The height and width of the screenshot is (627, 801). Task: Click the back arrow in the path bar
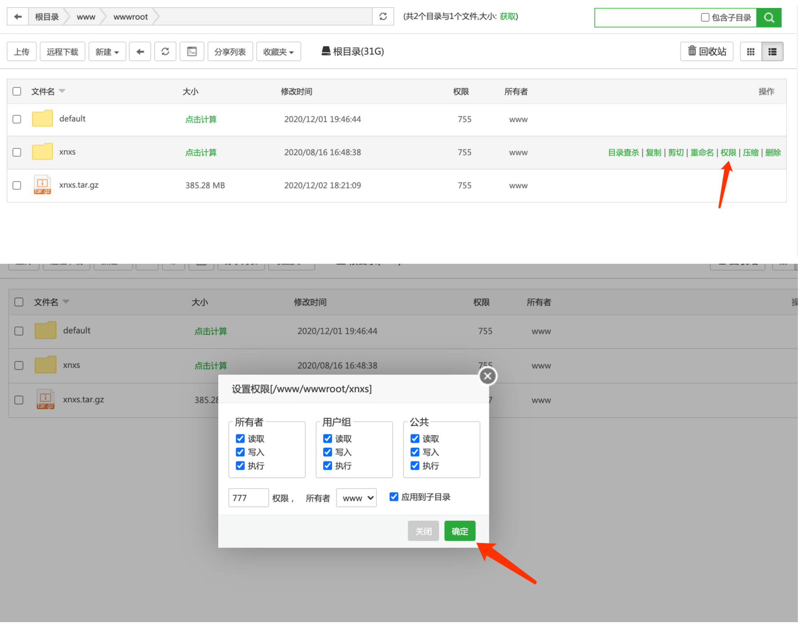[18, 17]
